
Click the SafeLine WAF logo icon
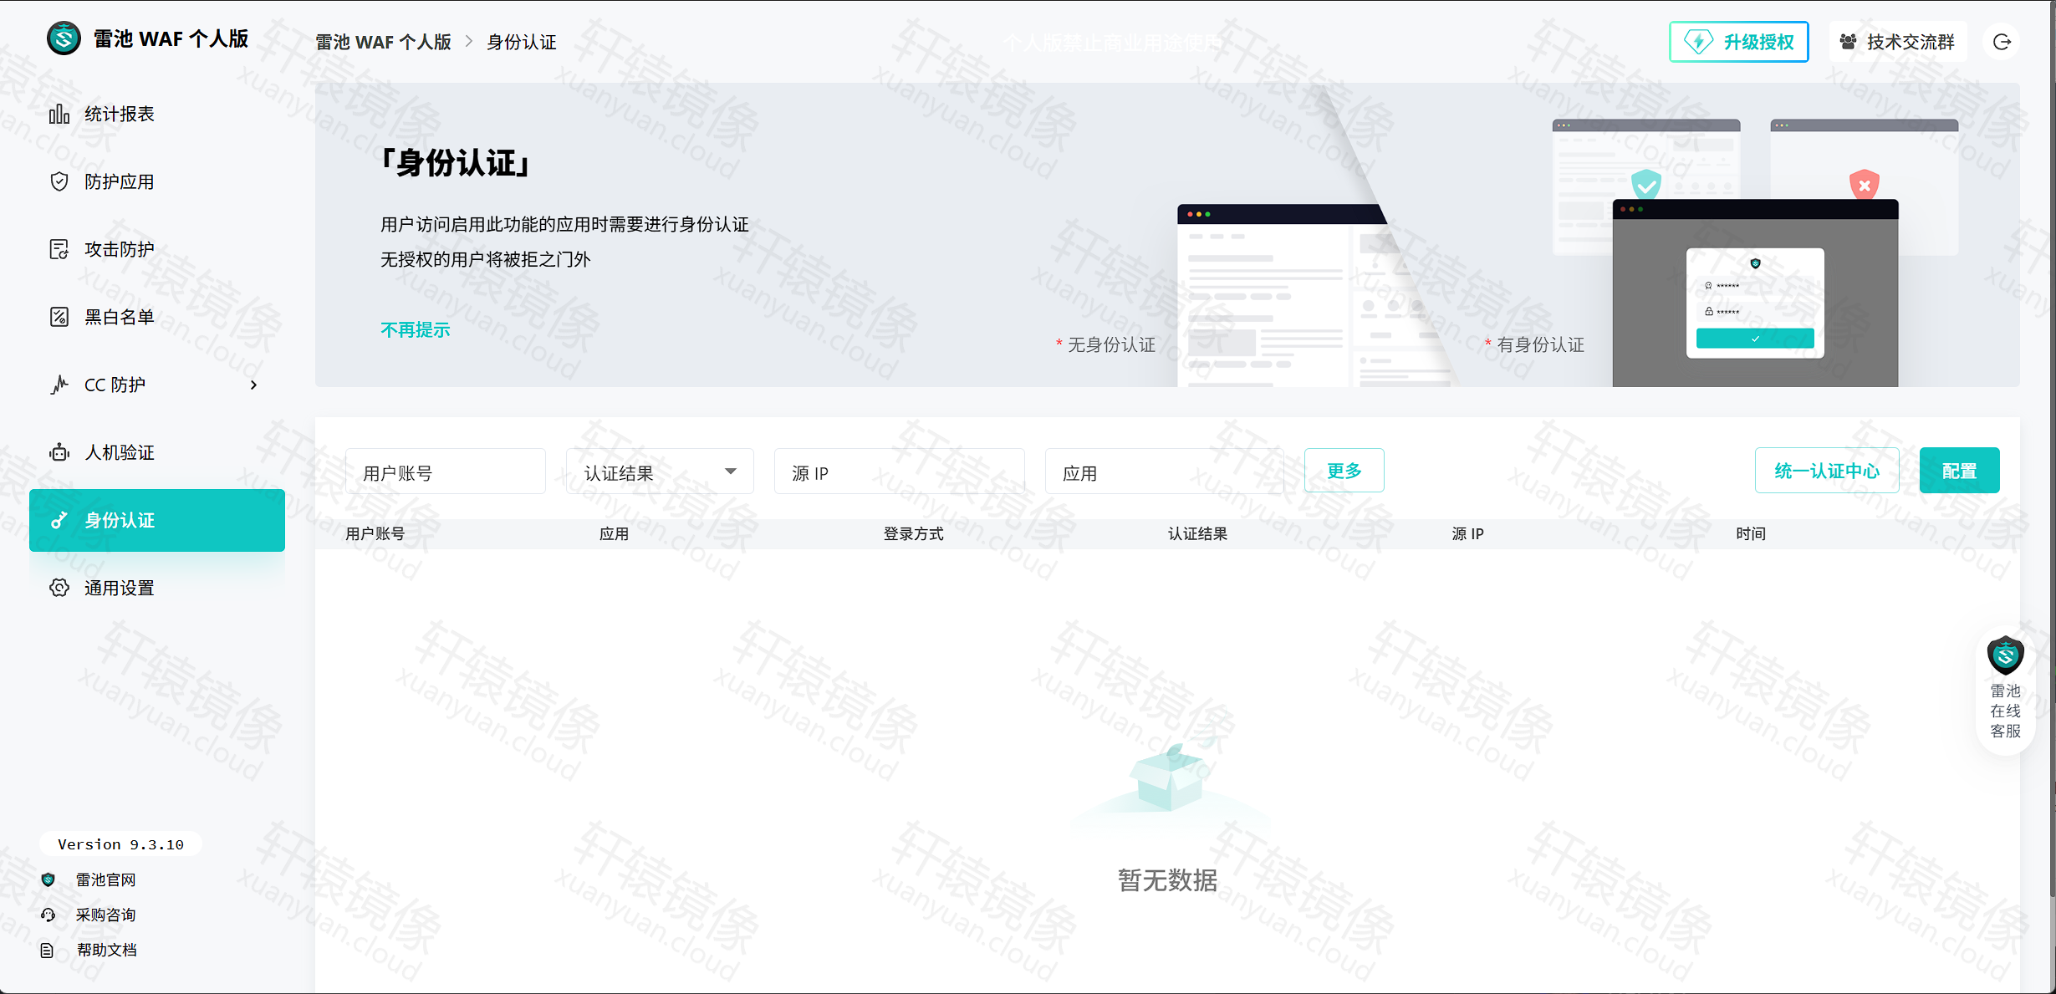click(x=64, y=38)
